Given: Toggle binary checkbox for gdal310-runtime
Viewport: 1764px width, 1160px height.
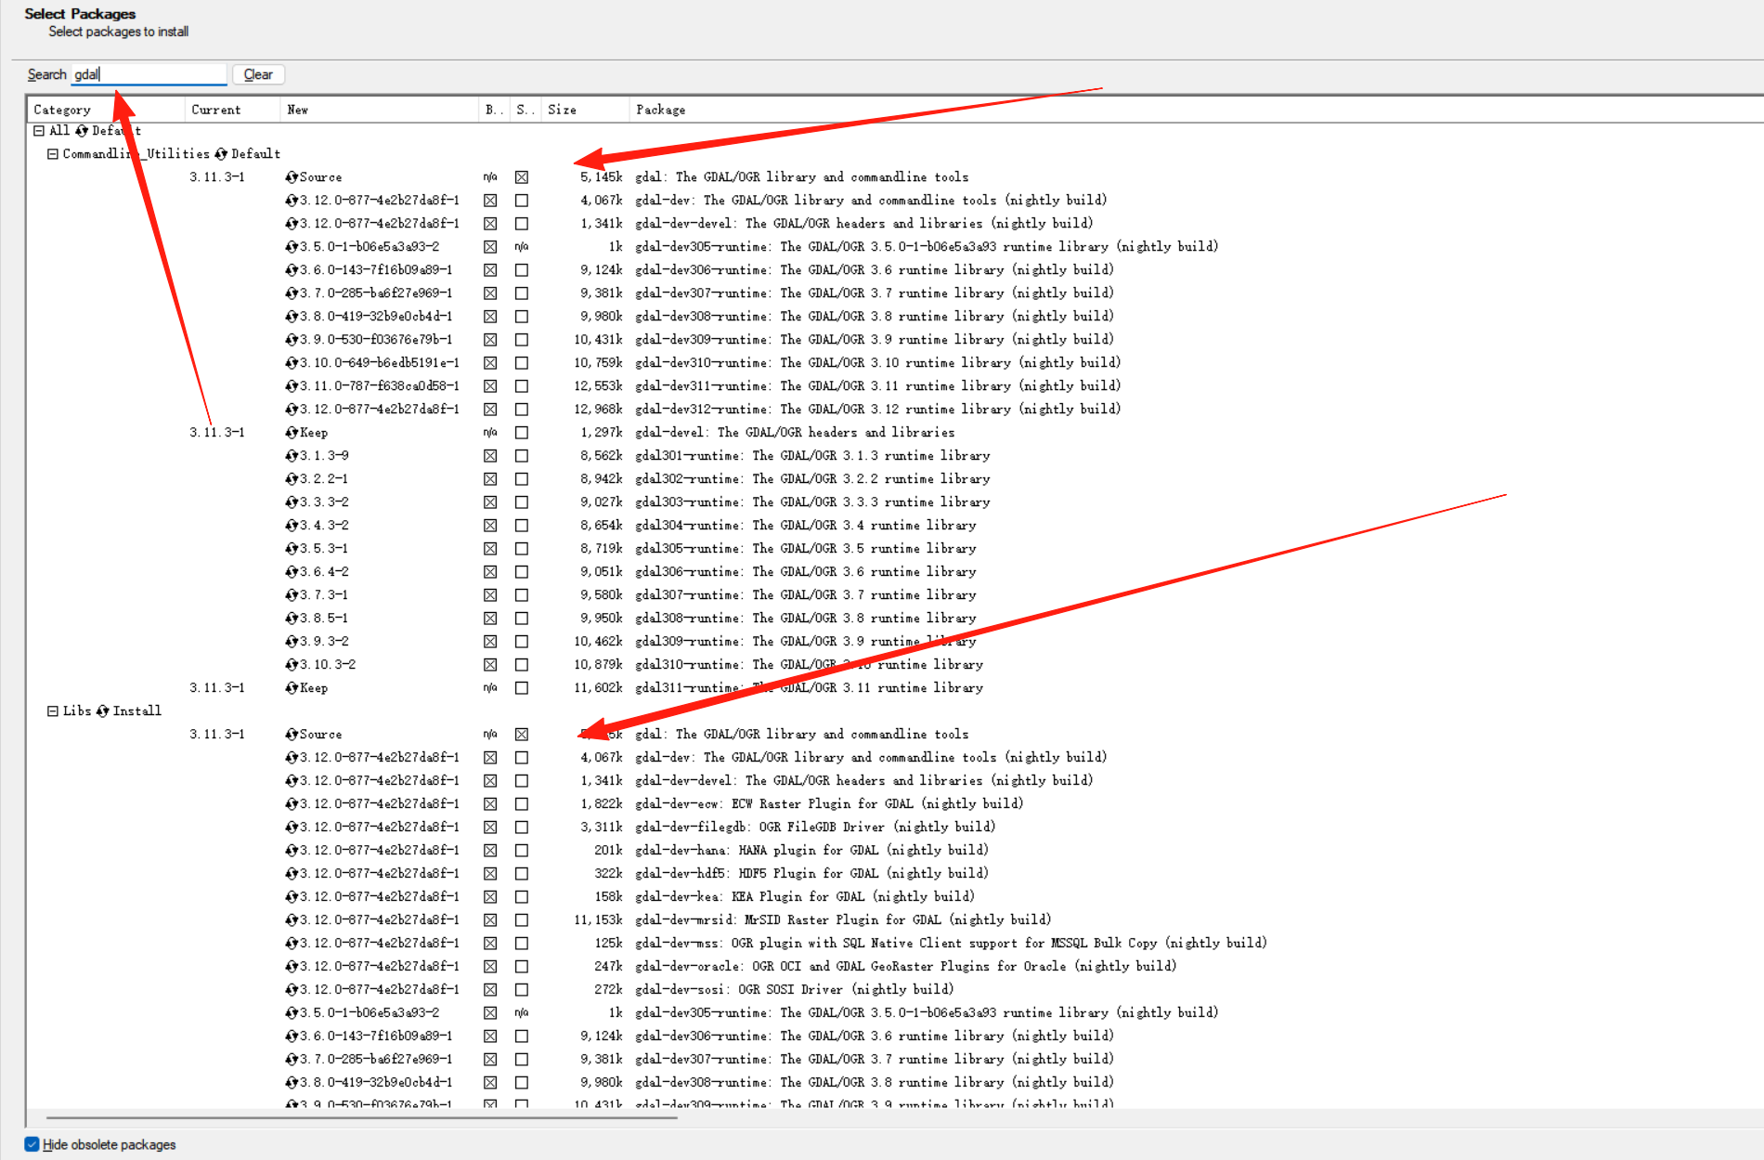Looking at the screenshot, I should coord(490,665).
